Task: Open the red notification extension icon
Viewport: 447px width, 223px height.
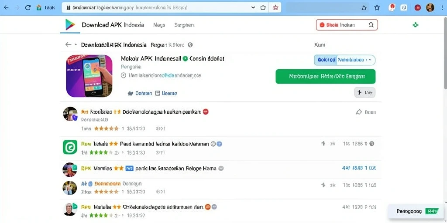Action: pyautogui.click(x=392, y=7)
